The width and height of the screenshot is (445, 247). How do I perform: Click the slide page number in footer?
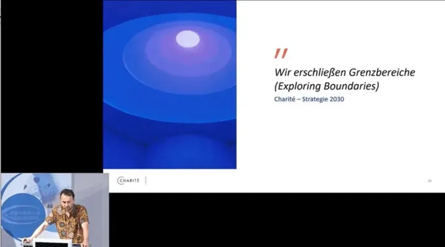coord(430,181)
